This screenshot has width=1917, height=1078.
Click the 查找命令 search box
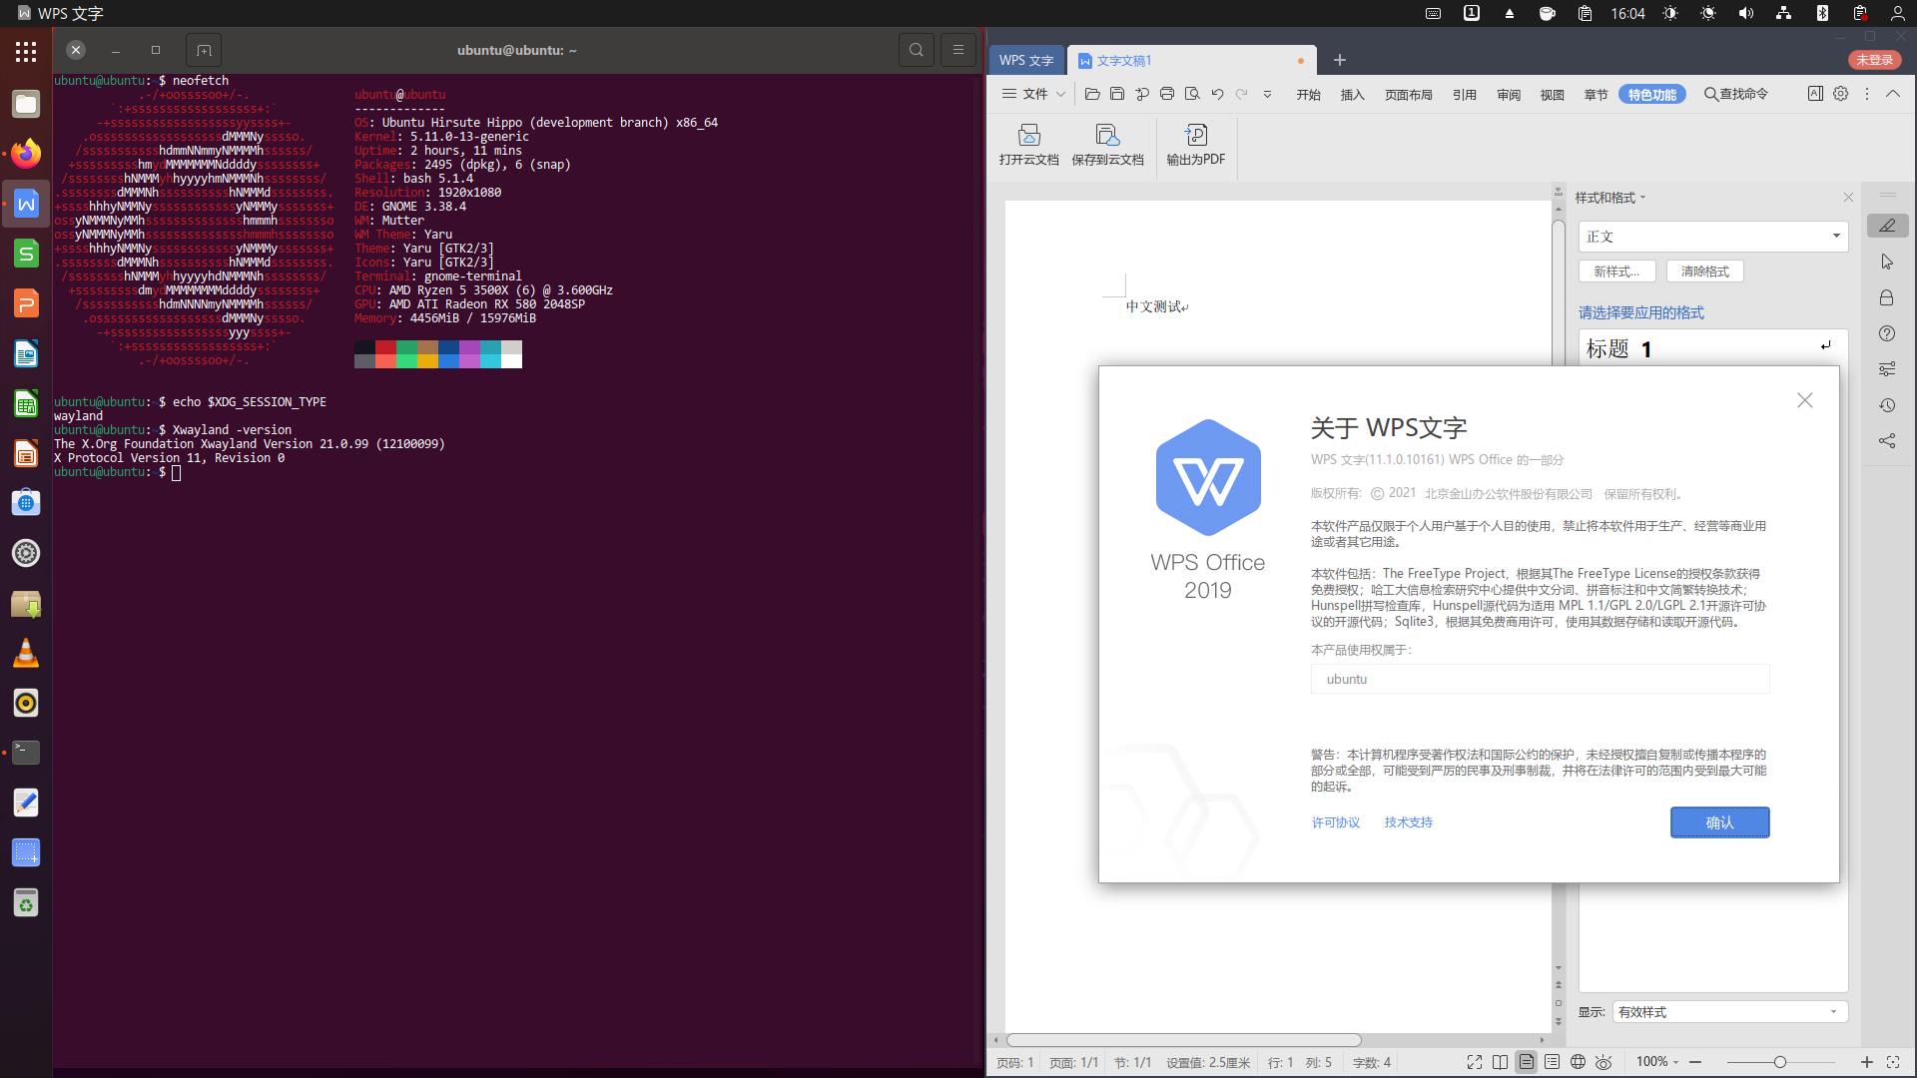coord(1735,94)
